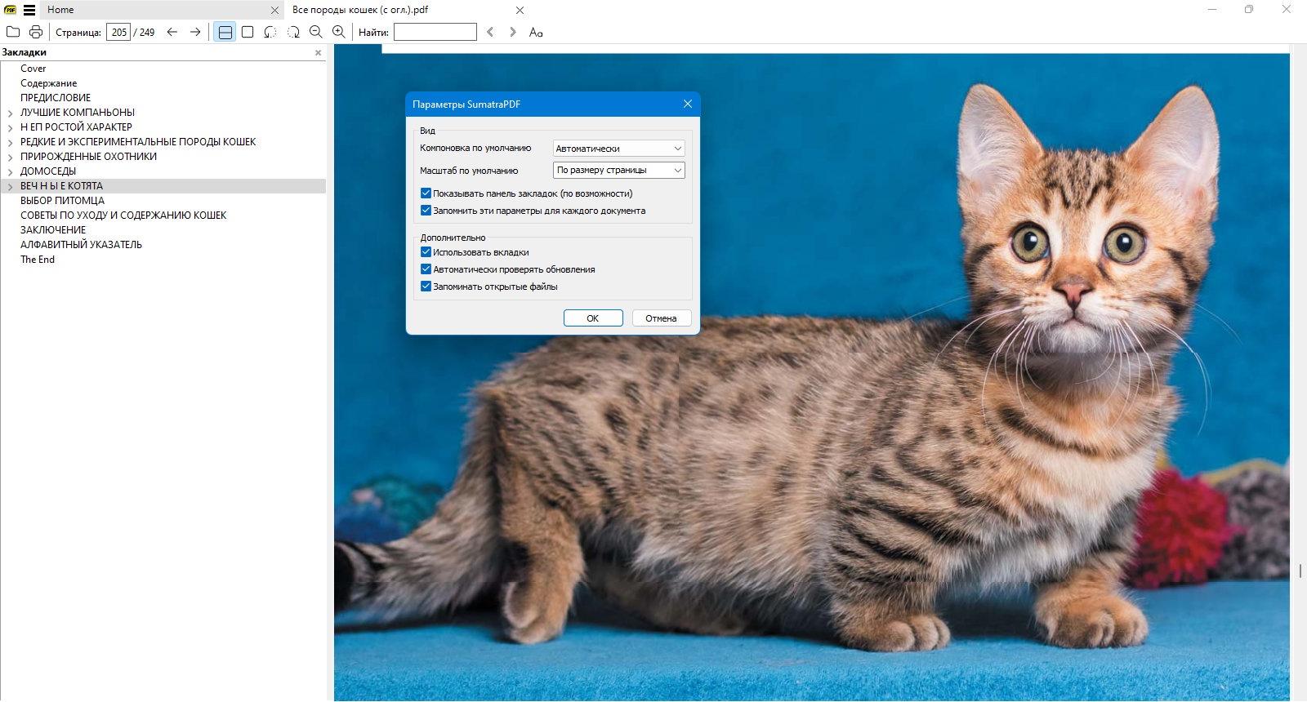The width and height of the screenshot is (1307, 702).
Task: Open Компоновка по умолчанию dropdown
Action: (619, 149)
